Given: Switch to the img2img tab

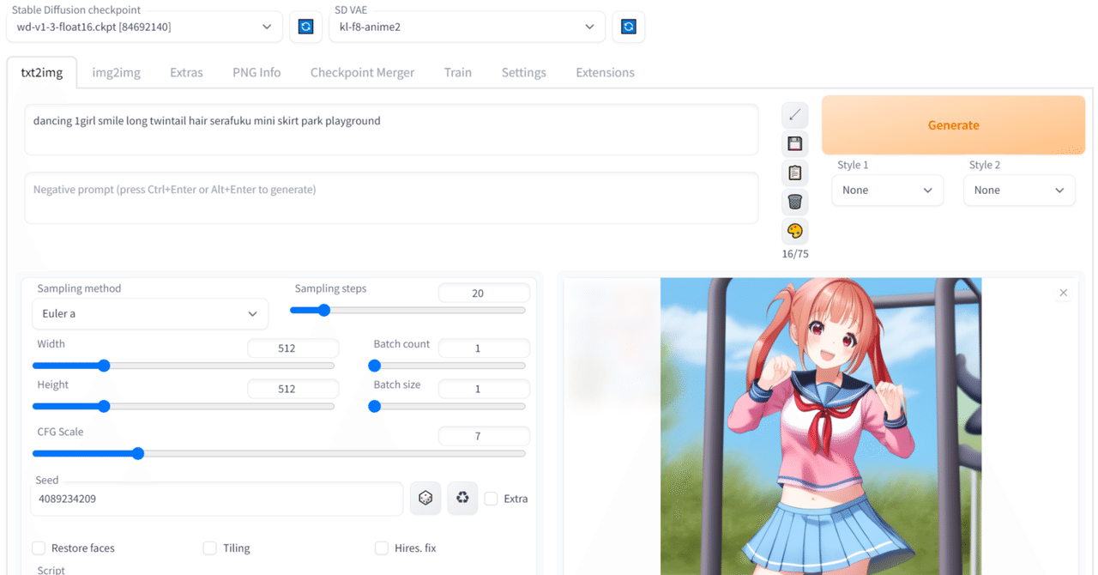Looking at the screenshot, I should pyautogui.click(x=116, y=72).
